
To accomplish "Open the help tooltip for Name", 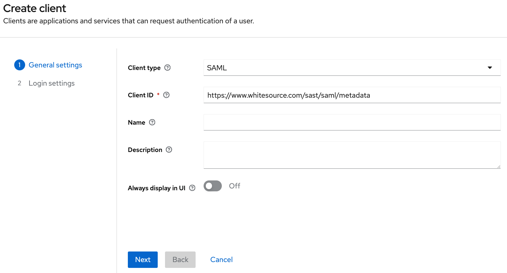I will tap(152, 122).
